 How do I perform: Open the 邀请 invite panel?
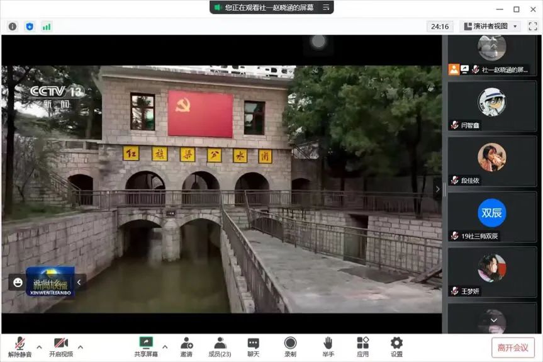pyautogui.click(x=187, y=346)
